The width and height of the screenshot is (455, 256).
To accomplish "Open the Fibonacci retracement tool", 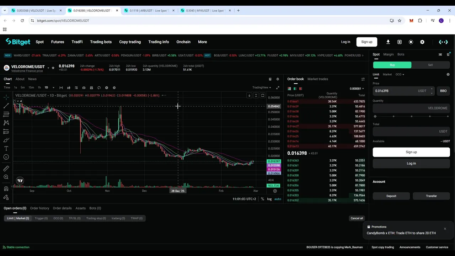I will tap(6, 114).
